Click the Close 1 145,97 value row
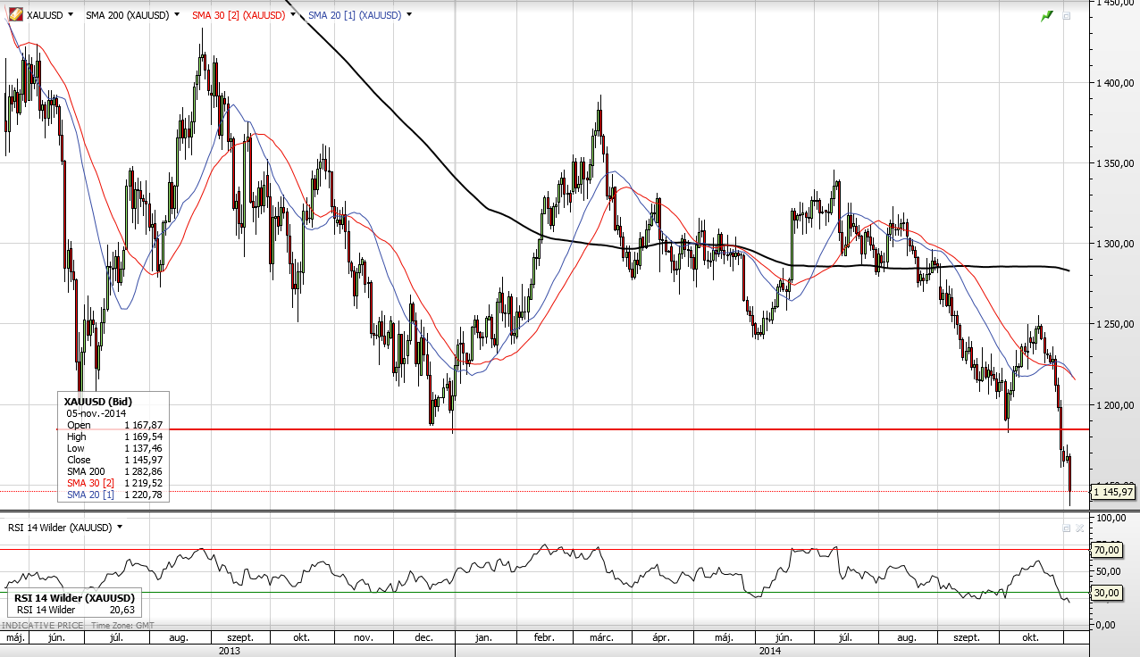1140x657 pixels. click(x=114, y=460)
